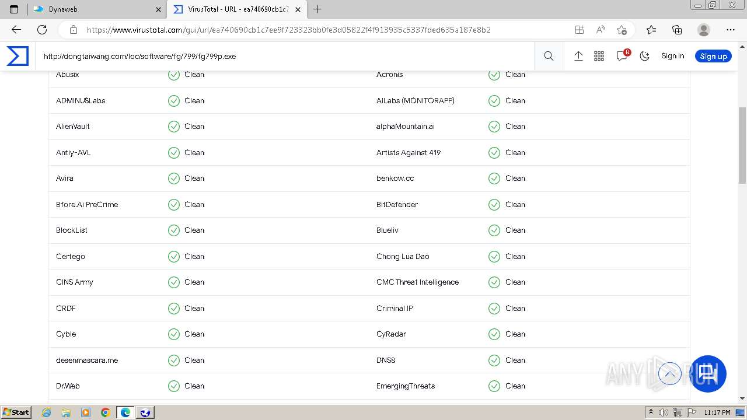This screenshot has height=420, width=747.
Task: Click the site info lock icon
Action: (x=73, y=30)
